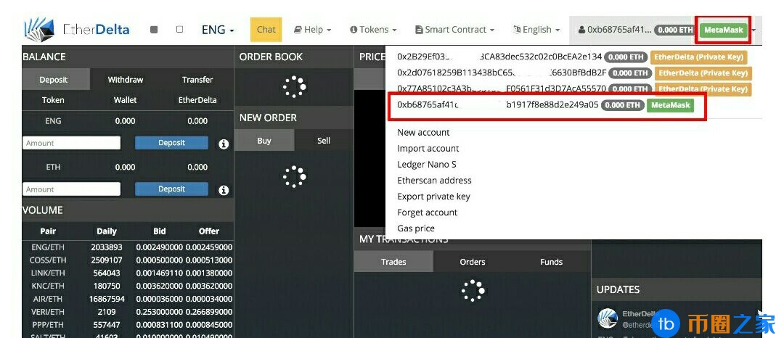Click the info icon beside ENG Deposit button
Image resolution: width=784 pixels, height=338 pixels.
[x=224, y=144]
